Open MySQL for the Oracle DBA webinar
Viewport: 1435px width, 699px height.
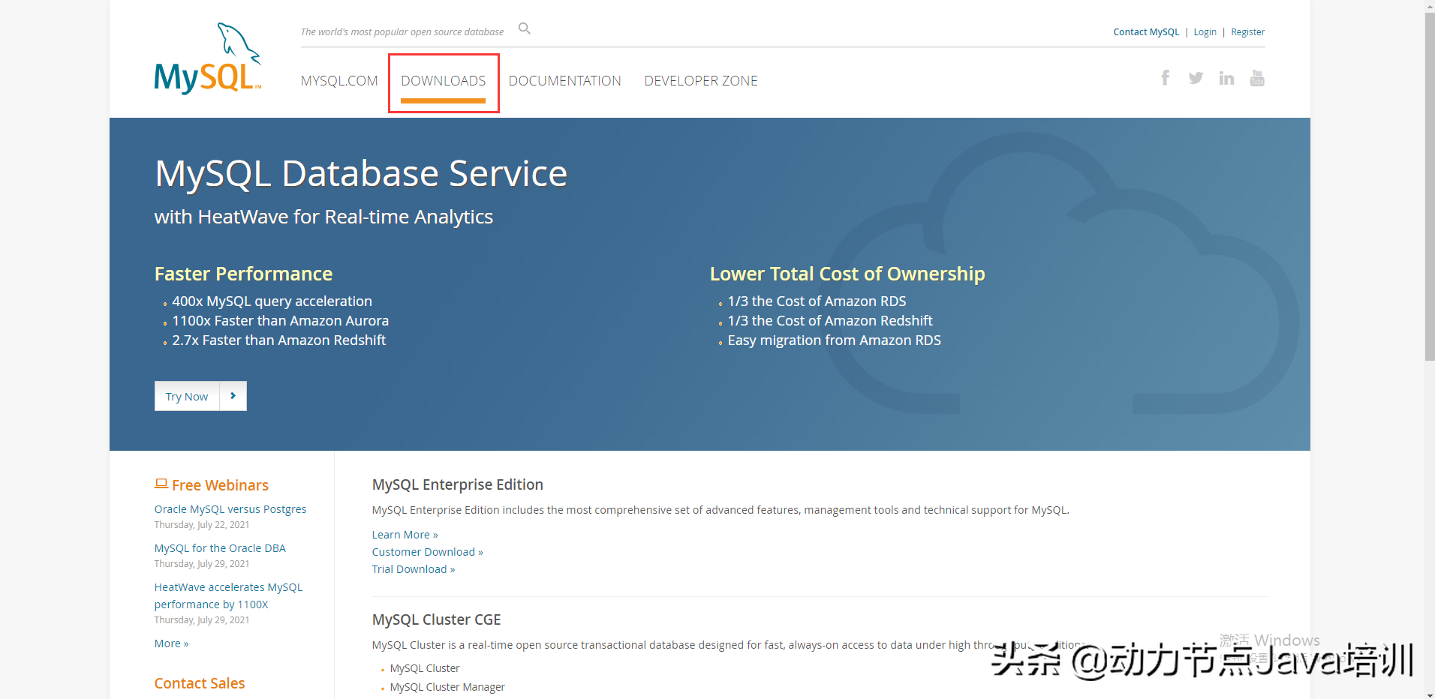pos(220,548)
